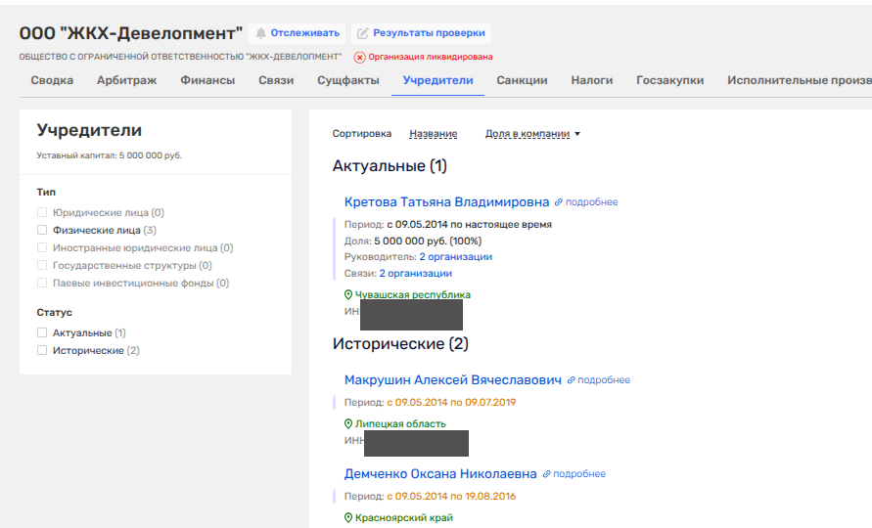The width and height of the screenshot is (872, 528).
Task: Enable the Исторические status checkbox
Action: tap(42, 350)
